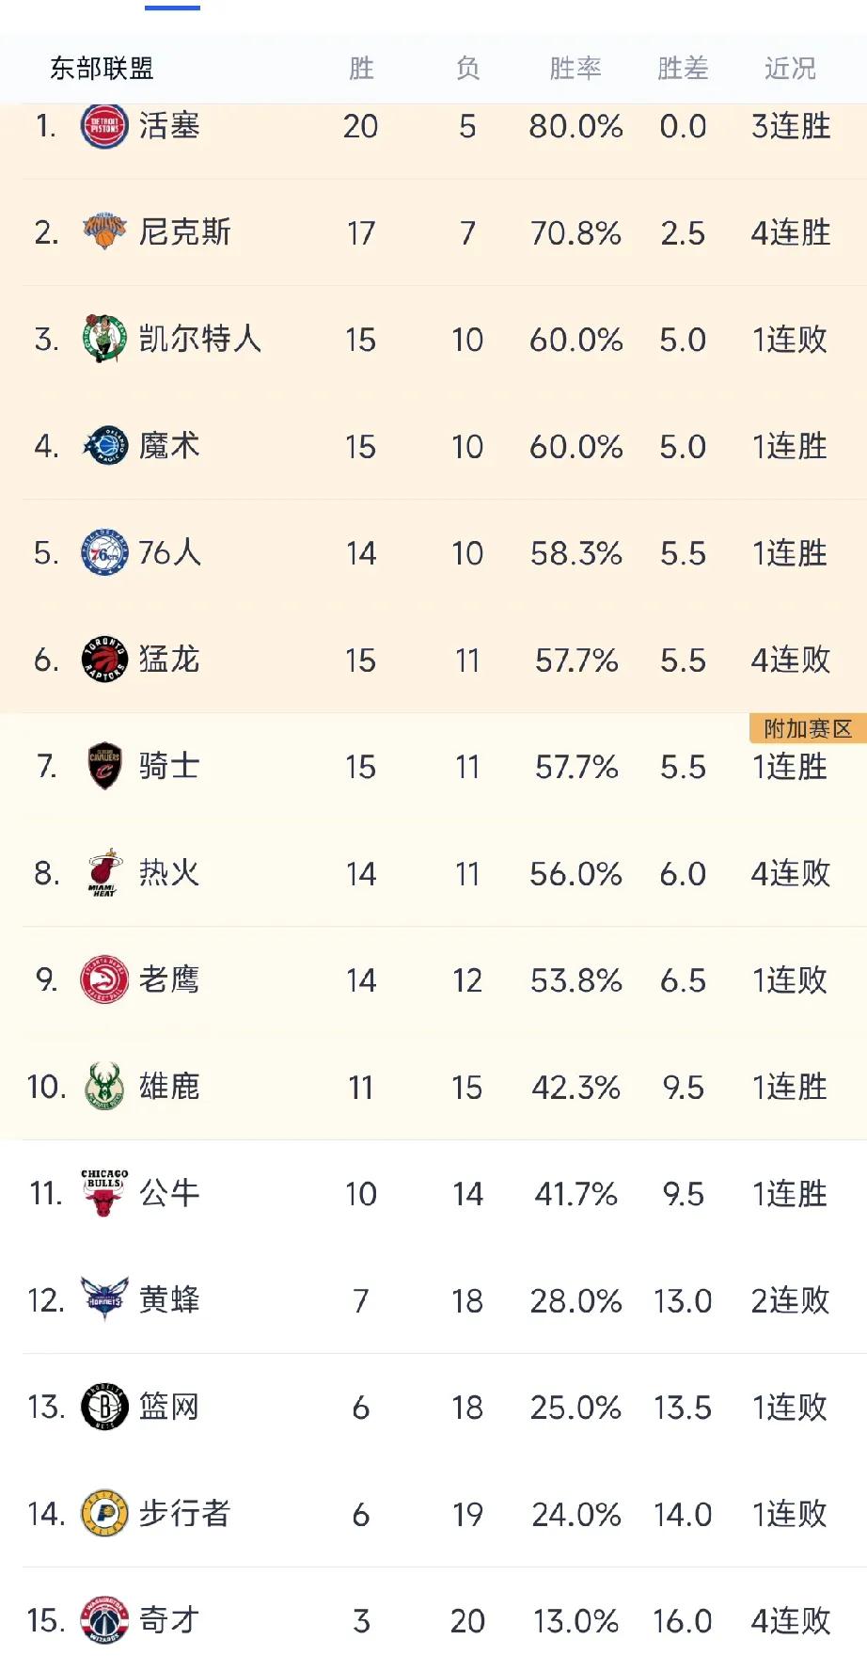
Task: Select the Chicago Bulls logo
Action: [104, 1193]
